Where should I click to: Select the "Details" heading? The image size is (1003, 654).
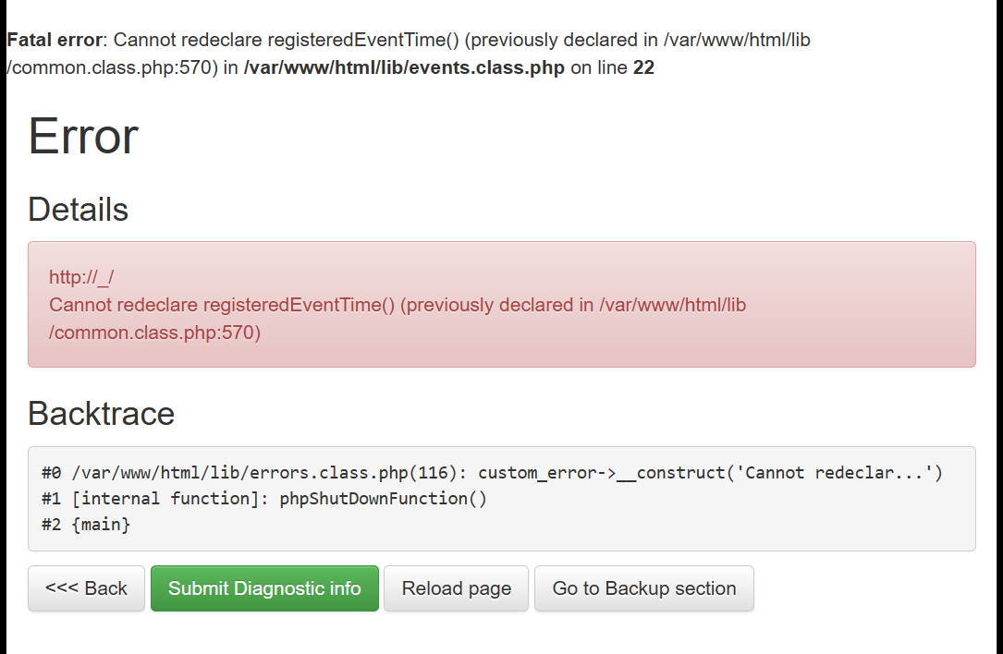(x=78, y=210)
